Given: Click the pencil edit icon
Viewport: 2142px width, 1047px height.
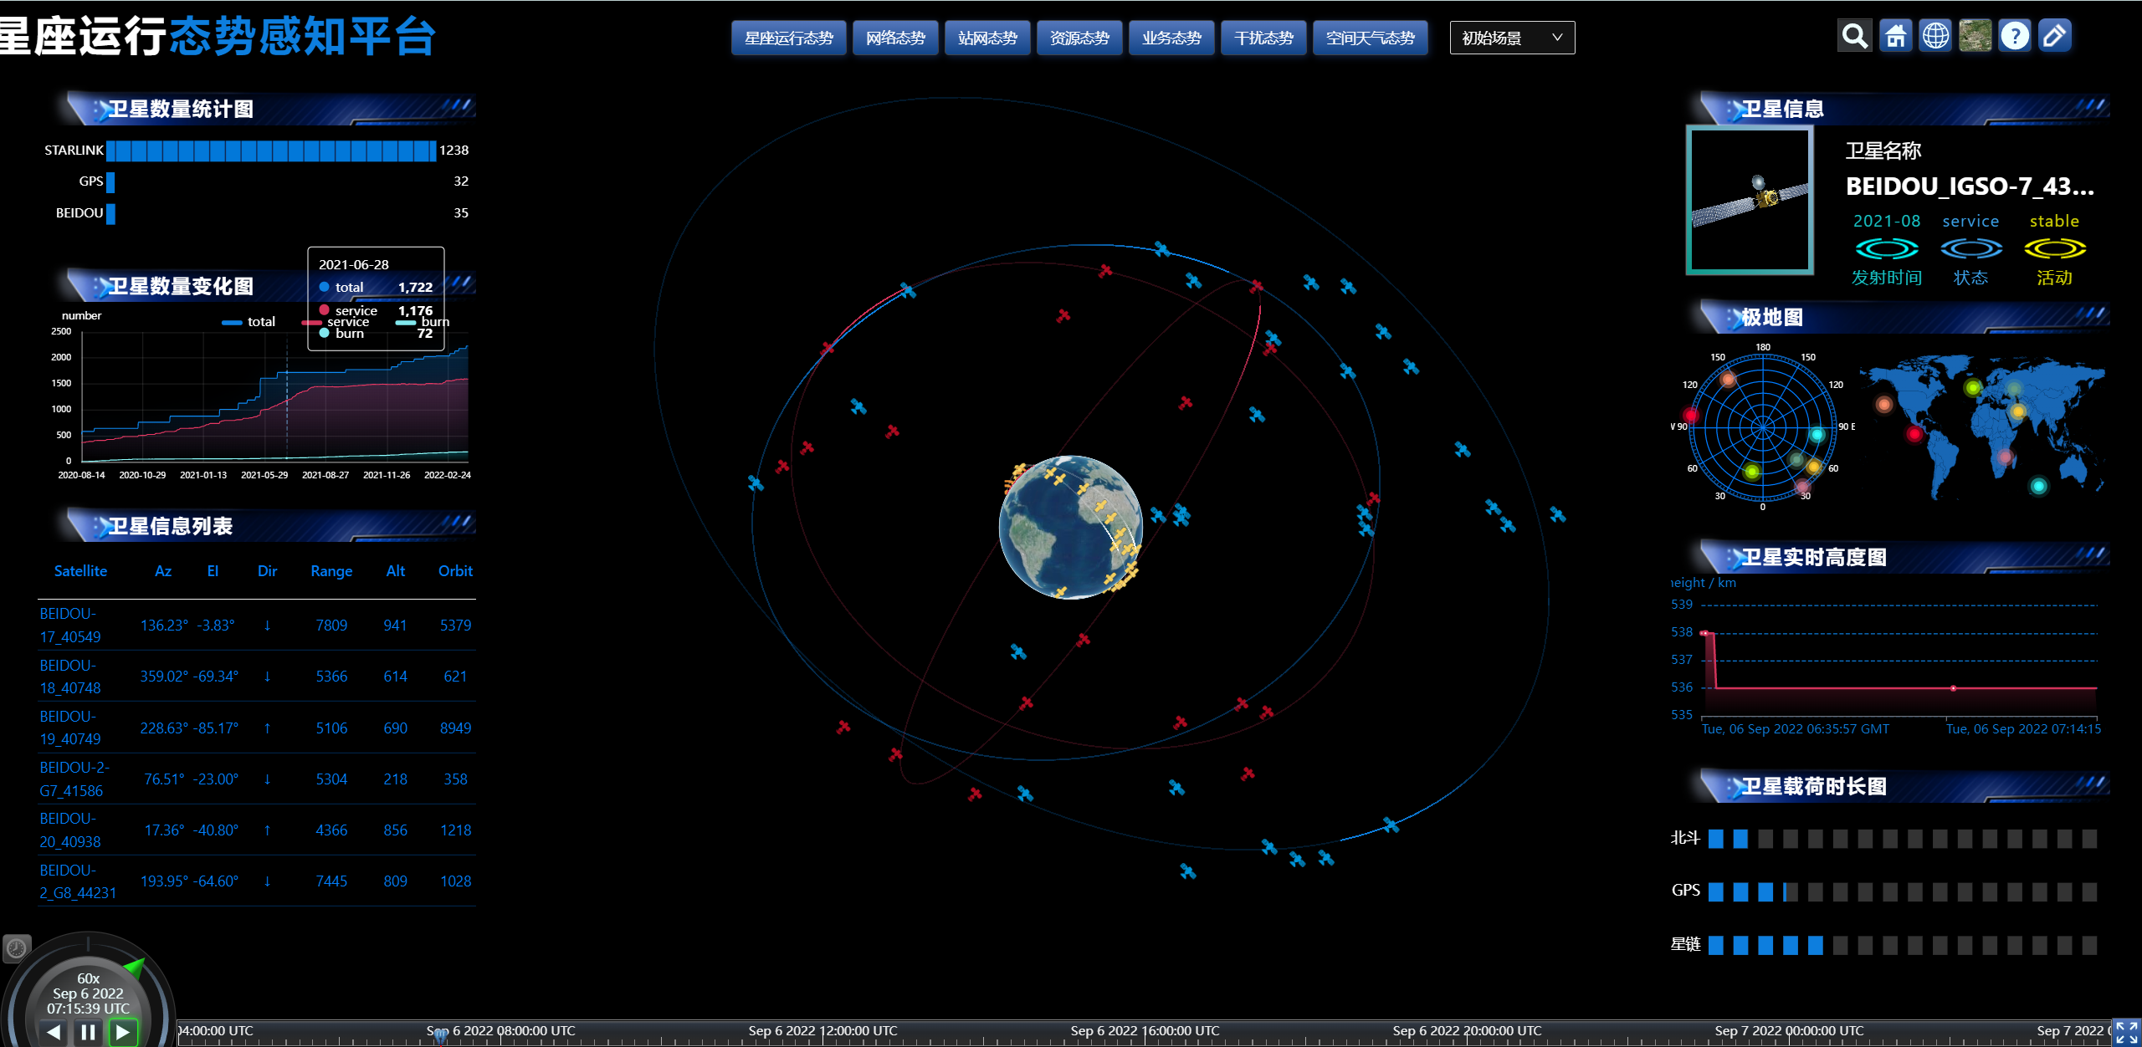Looking at the screenshot, I should coord(2054,37).
